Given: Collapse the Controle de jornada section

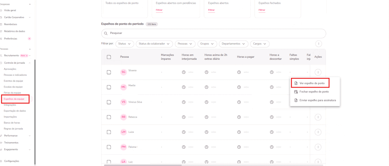Looking at the screenshot, I should click(30, 63).
